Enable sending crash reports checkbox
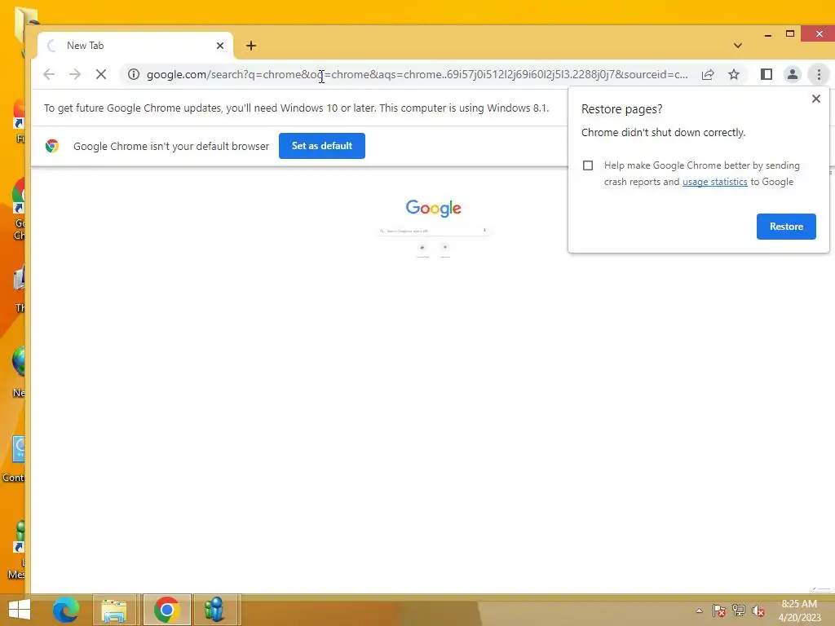Image resolution: width=835 pixels, height=626 pixels. pyautogui.click(x=588, y=165)
